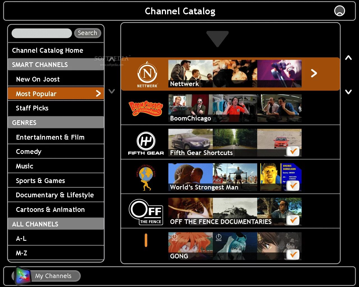359x287 pixels.
Task: Expand Nettwerk channel with right chevron
Action: pos(314,73)
